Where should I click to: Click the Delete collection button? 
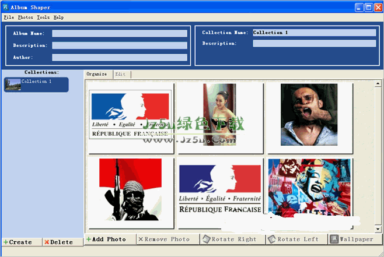click(62, 242)
